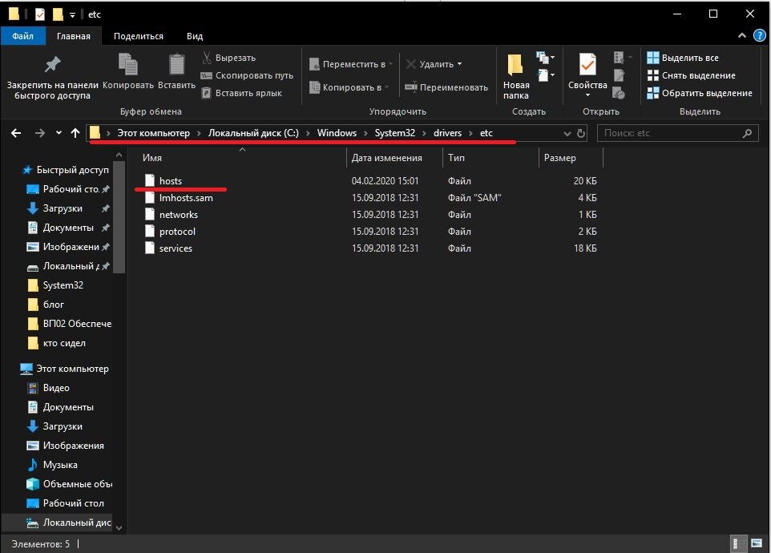771x553 pixels.
Task: Go forward with the right arrow
Action: point(40,133)
